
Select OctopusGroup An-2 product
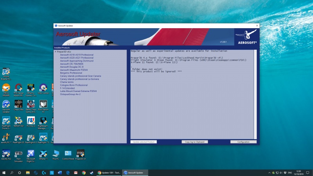pyautogui.click(x=70, y=94)
